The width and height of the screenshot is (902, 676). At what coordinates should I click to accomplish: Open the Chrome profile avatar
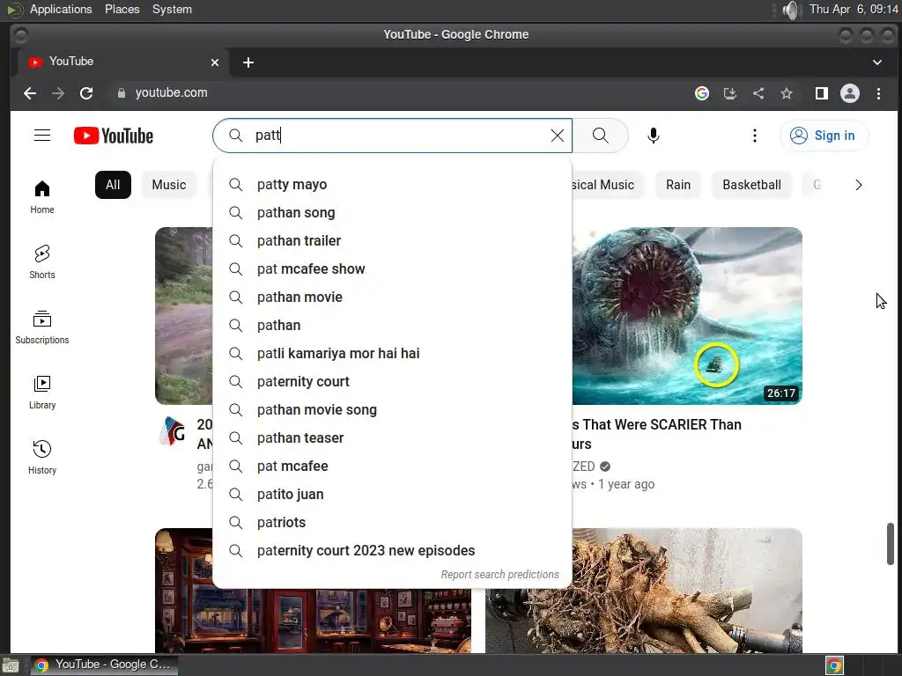[850, 93]
